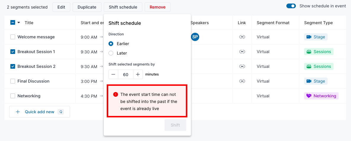Check the Welcome message checkbox
Screen dimensions: 351x141
point(13,37)
